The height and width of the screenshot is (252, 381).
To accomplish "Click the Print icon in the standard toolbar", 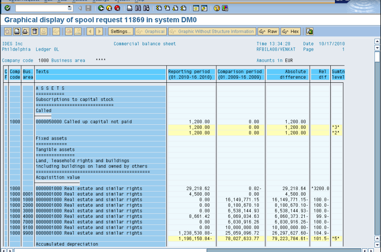I will point(130,8).
